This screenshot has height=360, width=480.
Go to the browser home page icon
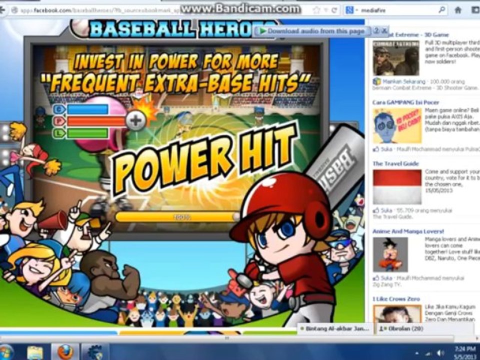pyautogui.click(x=458, y=10)
